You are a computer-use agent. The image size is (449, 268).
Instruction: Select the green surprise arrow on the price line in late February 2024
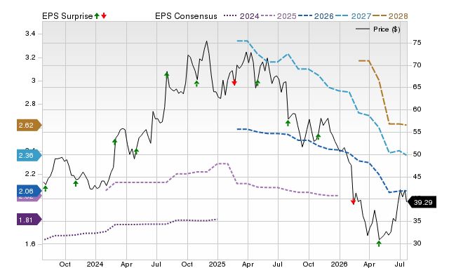click(115, 142)
